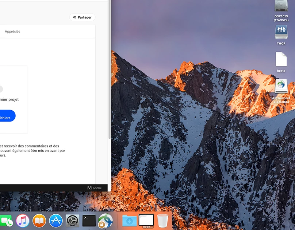Open the Trash in the dock
The image size is (295, 230).
coord(163,221)
